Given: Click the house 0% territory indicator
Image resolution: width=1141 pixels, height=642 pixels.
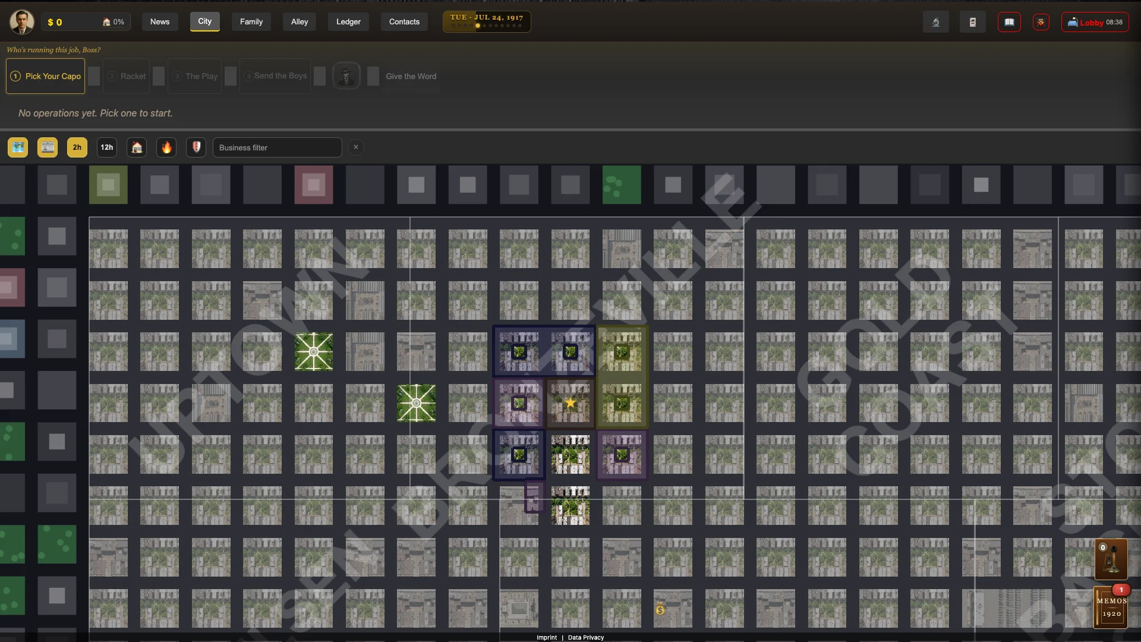Looking at the screenshot, I should pos(114,22).
